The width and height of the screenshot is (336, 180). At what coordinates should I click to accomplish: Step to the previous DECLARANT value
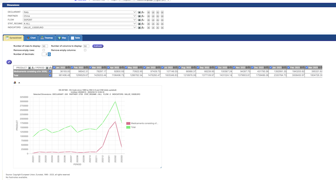[x=153, y=13]
